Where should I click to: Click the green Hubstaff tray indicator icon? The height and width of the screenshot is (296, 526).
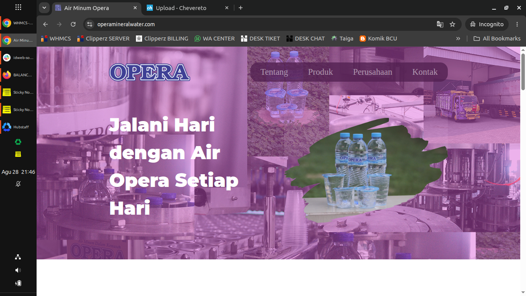[18, 142]
